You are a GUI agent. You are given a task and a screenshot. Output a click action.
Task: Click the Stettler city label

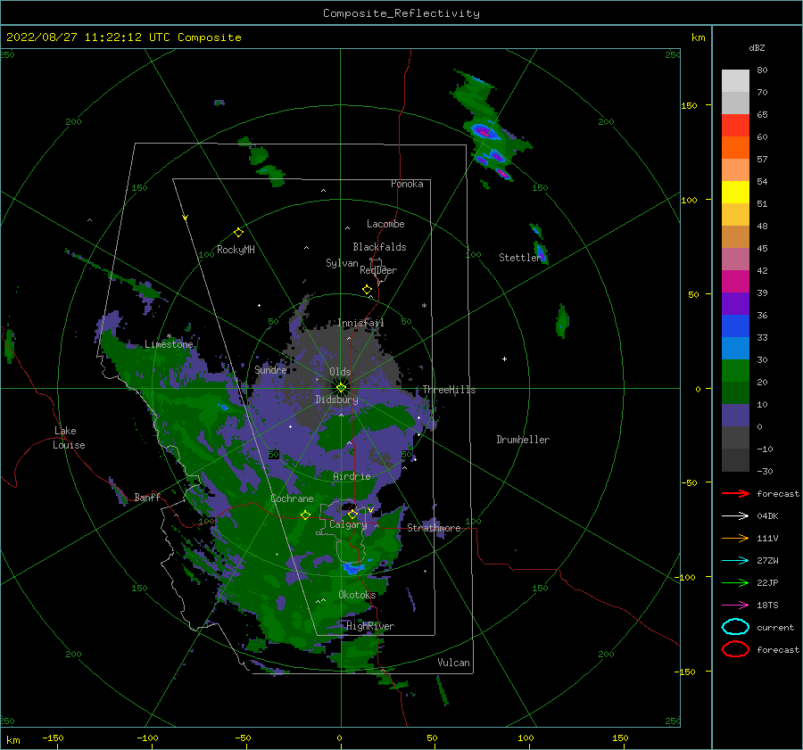[520, 258]
